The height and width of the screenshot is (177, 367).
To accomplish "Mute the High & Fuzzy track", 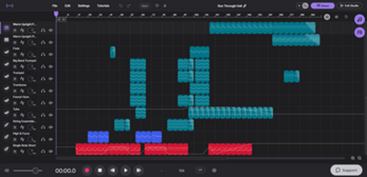I will coord(15,139).
